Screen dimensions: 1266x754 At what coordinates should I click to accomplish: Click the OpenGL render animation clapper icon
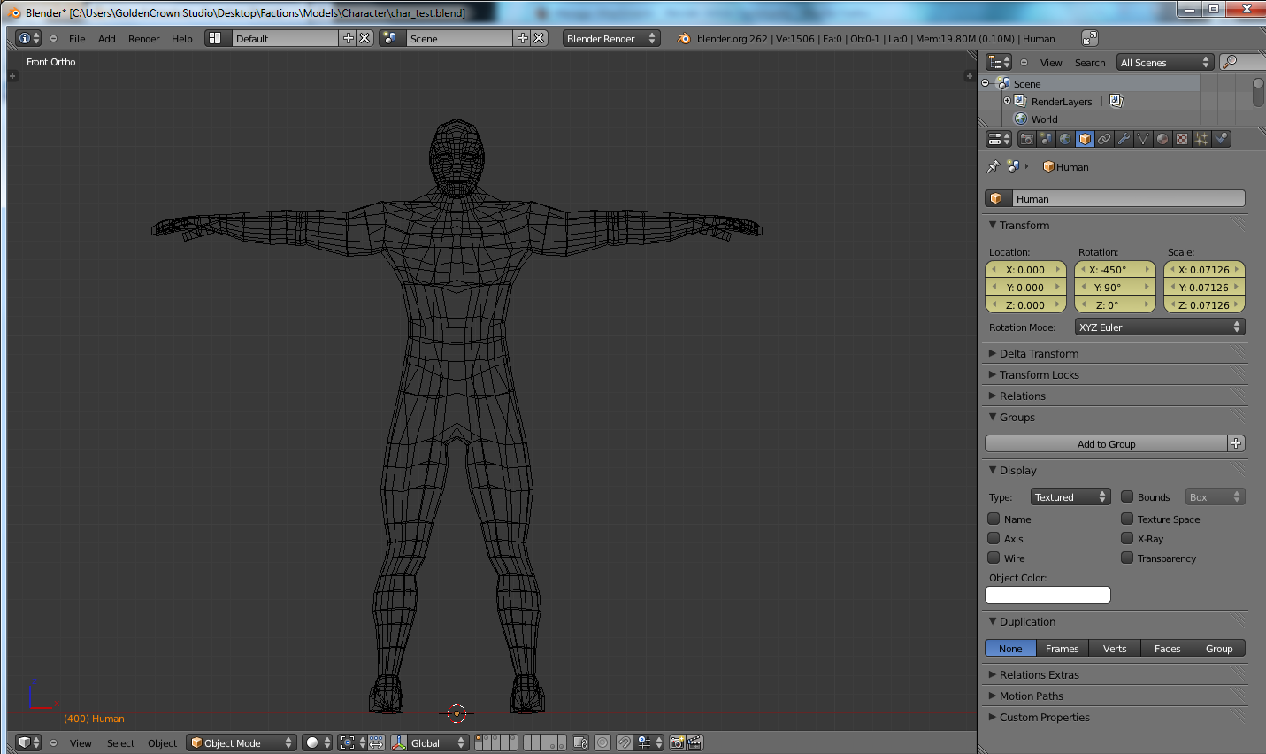coord(695,742)
